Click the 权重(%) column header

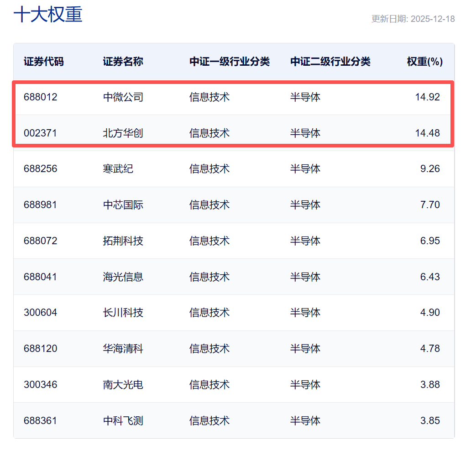pos(424,62)
